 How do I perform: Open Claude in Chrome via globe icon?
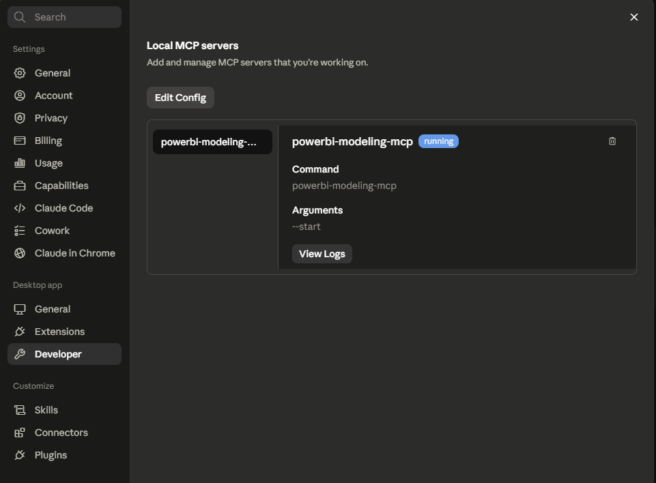point(20,253)
